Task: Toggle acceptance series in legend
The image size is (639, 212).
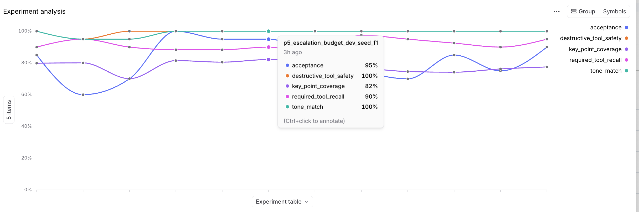Action: [609, 28]
